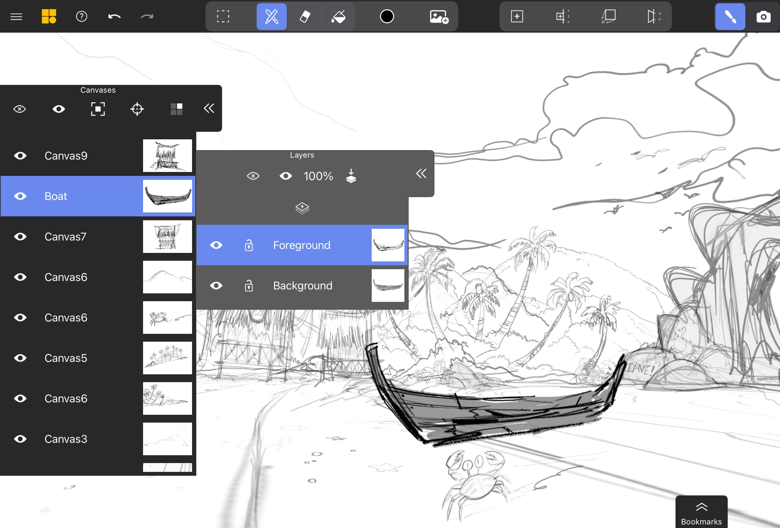
Task: Select the Canvas7 row
Action: point(98,237)
